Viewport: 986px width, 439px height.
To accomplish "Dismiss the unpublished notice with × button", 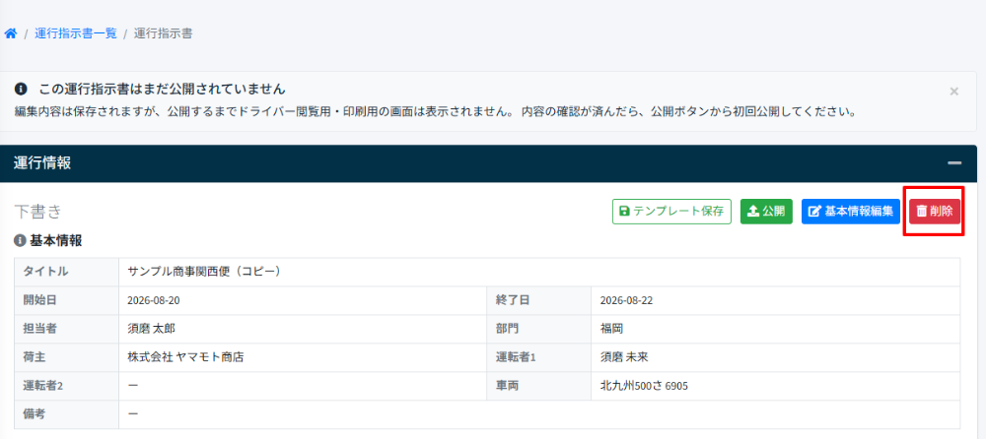I will [x=953, y=92].
